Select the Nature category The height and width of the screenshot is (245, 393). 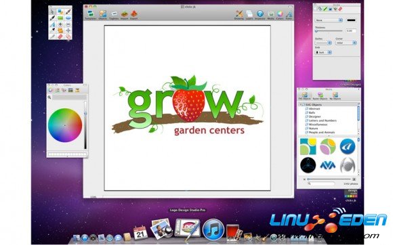[311, 129]
